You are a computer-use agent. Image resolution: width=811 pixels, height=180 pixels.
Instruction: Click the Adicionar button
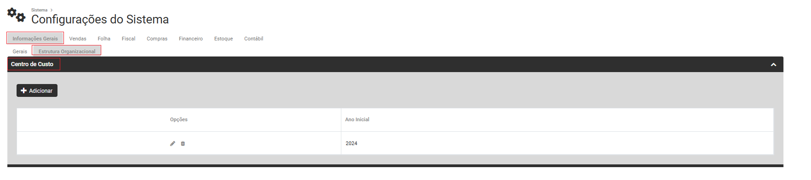coord(37,90)
